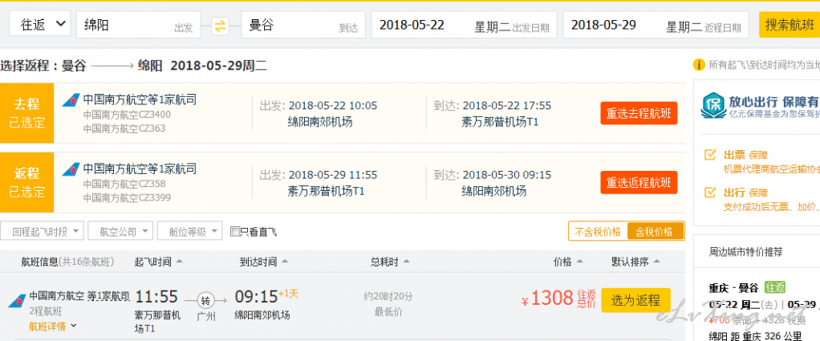Sort flights by 价格 column
Screen dimensions: 820x341
click(567, 262)
